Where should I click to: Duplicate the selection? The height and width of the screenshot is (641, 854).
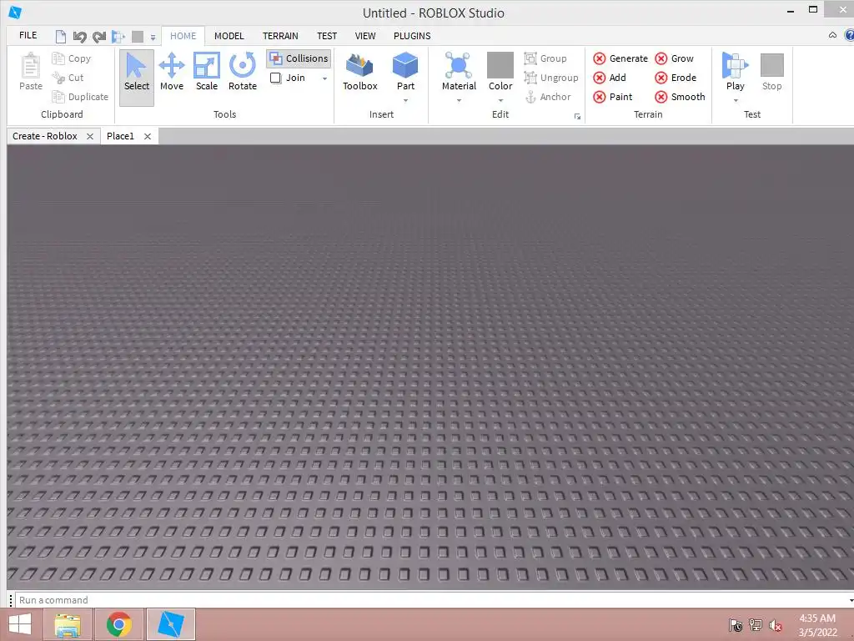click(x=80, y=97)
